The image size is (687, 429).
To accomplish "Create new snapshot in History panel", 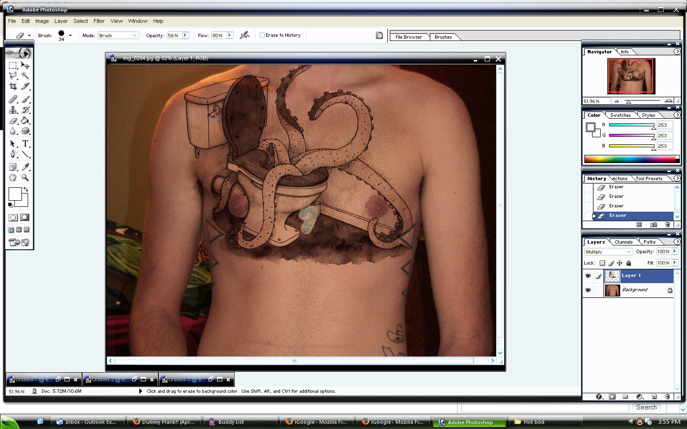I will (x=654, y=225).
